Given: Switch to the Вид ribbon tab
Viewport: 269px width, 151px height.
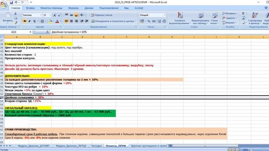Looking at the screenshot, I should (126, 8).
